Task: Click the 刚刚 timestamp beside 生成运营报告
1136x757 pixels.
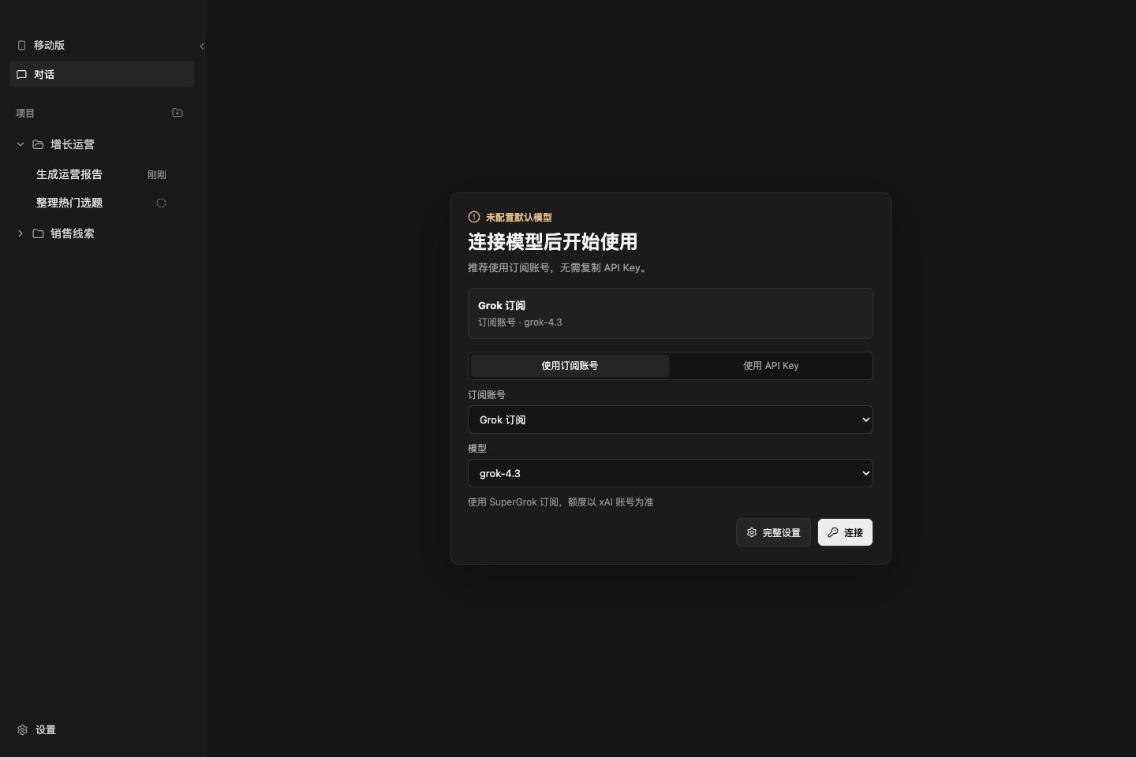Action: click(x=157, y=175)
